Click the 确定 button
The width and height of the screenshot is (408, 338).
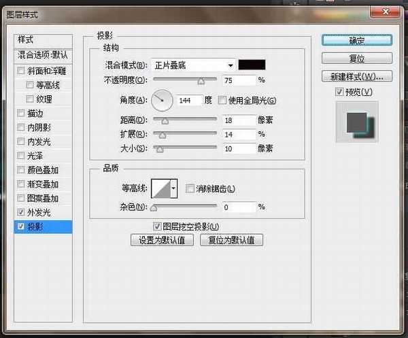tap(357, 40)
